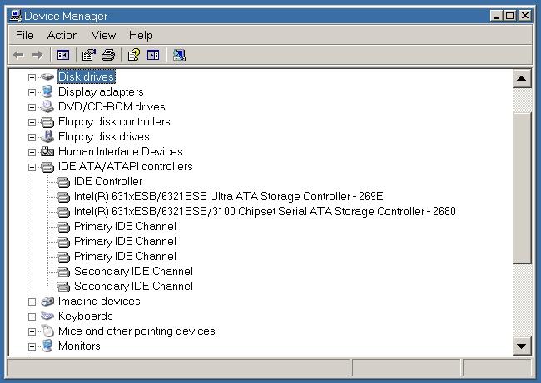Open the Help menu
Viewport: 541px width, 383px height.
tap(141, 35)
